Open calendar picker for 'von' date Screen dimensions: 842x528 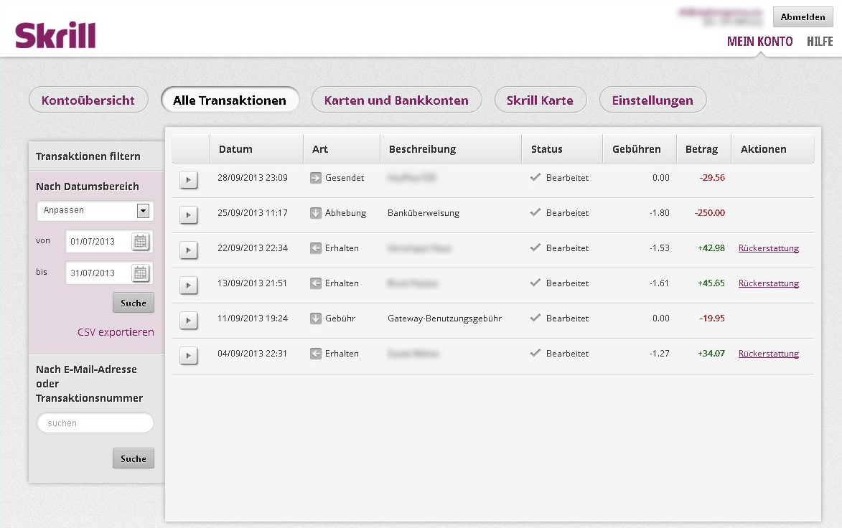(141, 242)
